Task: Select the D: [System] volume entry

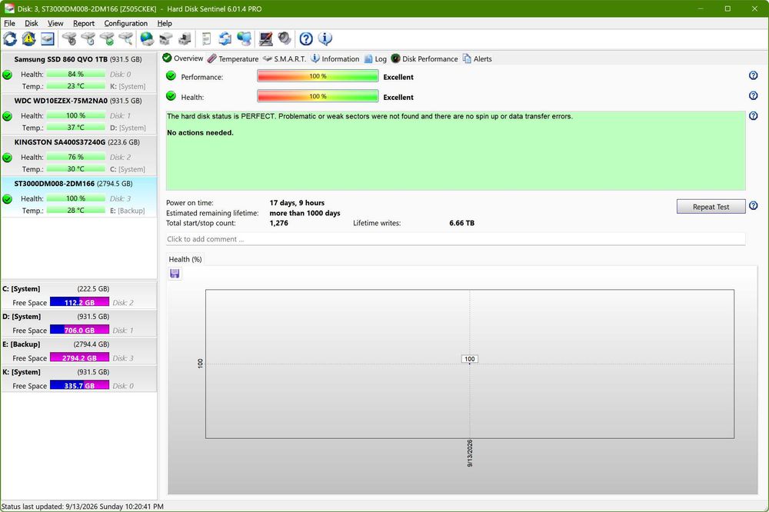Action: coord(78,323)
